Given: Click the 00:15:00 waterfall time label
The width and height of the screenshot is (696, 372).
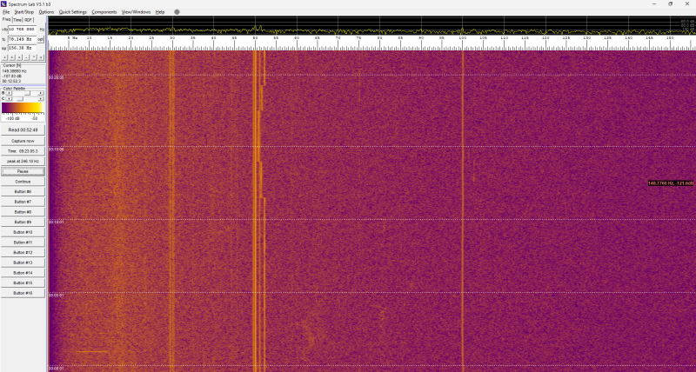Looking at the screenshot, I should point(56,149).
